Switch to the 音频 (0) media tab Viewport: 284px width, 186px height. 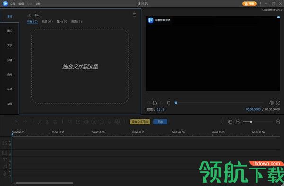pos(77,22)
